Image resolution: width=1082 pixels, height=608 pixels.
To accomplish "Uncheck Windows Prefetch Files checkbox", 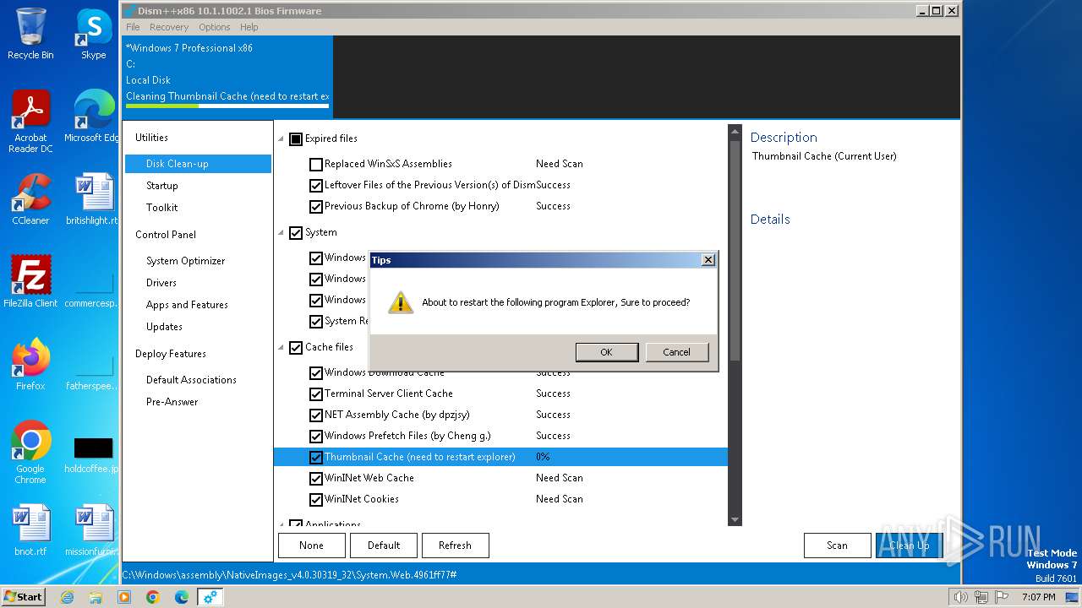I will tap(316, 437).
